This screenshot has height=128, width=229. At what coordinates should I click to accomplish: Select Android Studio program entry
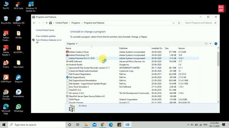click(132, 65)
